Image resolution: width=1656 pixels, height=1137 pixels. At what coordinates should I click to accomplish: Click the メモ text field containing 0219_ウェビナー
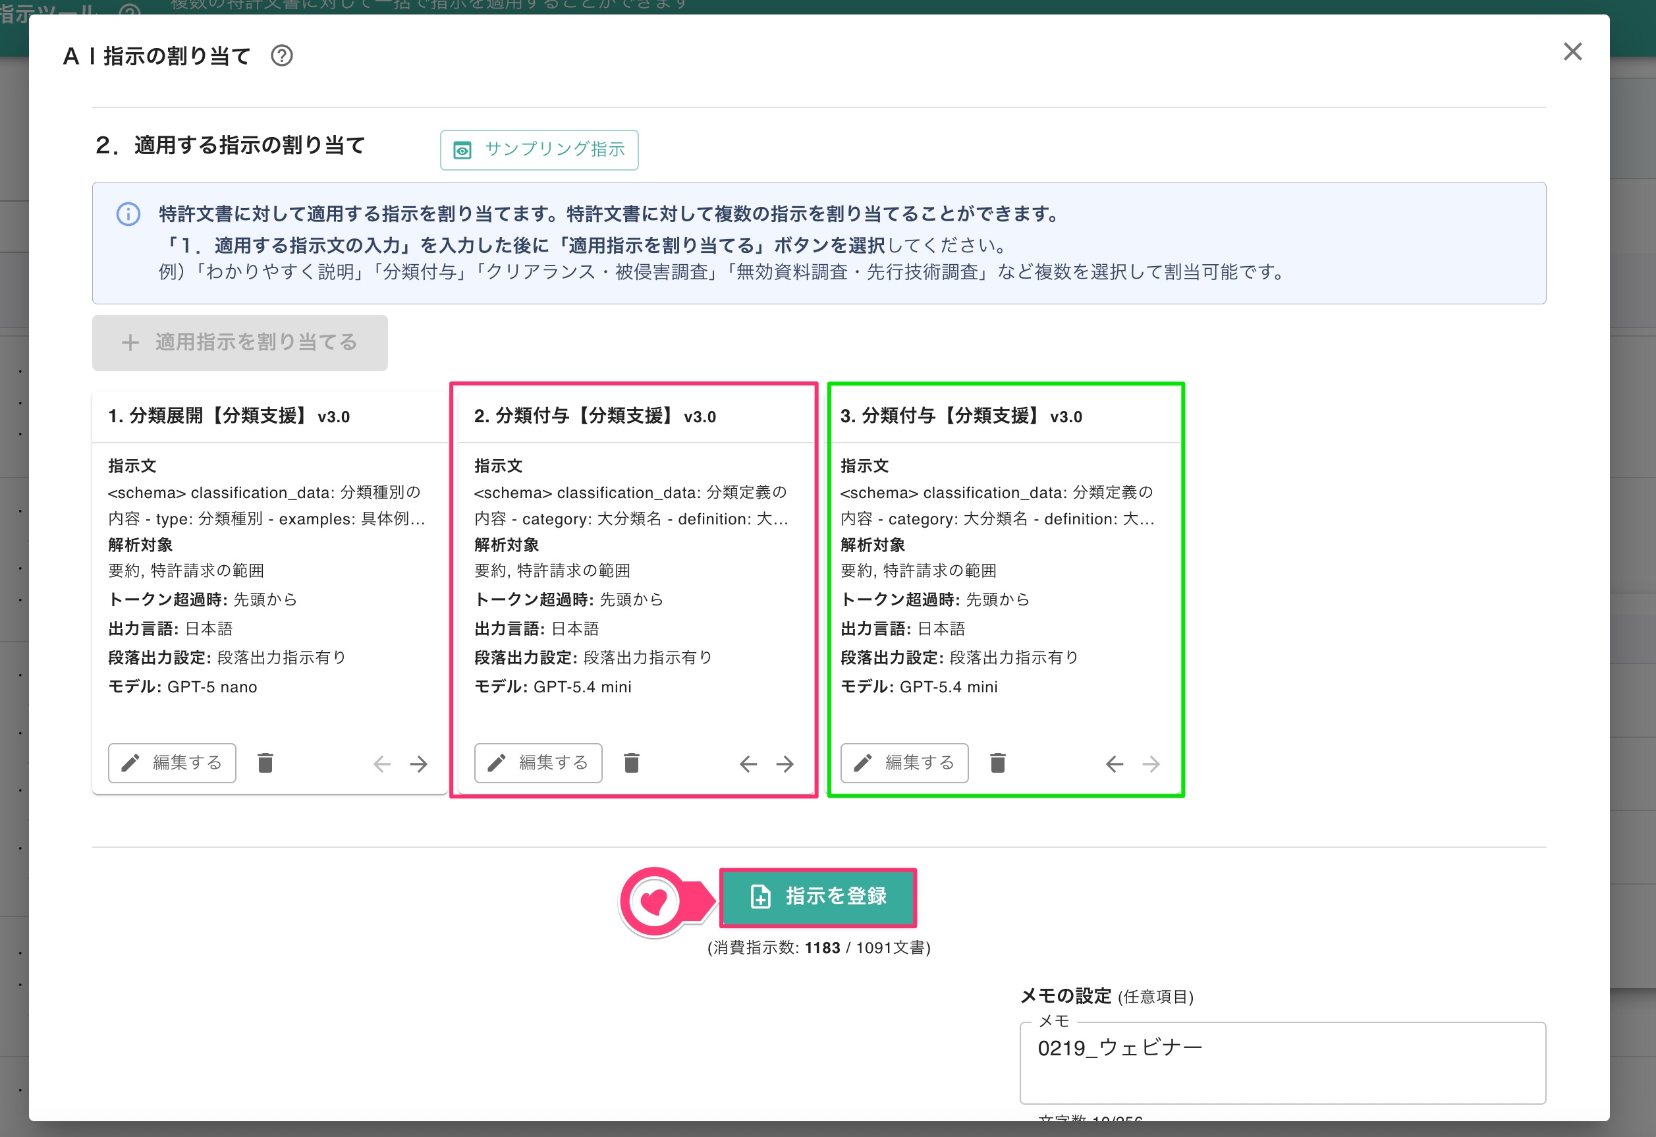pos(1283,1063)
